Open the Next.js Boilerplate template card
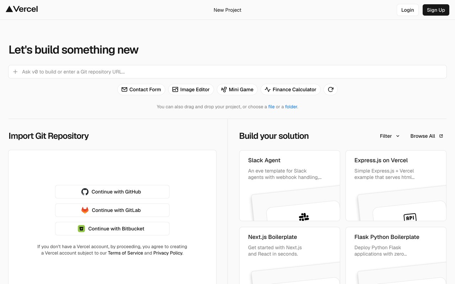 pyautogui.click(x=290, y=256)
